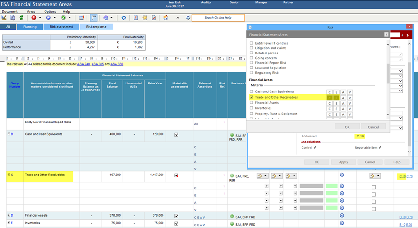Switch to the All tab
Viewport: 418px width, 228px height.
pos(8,27)
